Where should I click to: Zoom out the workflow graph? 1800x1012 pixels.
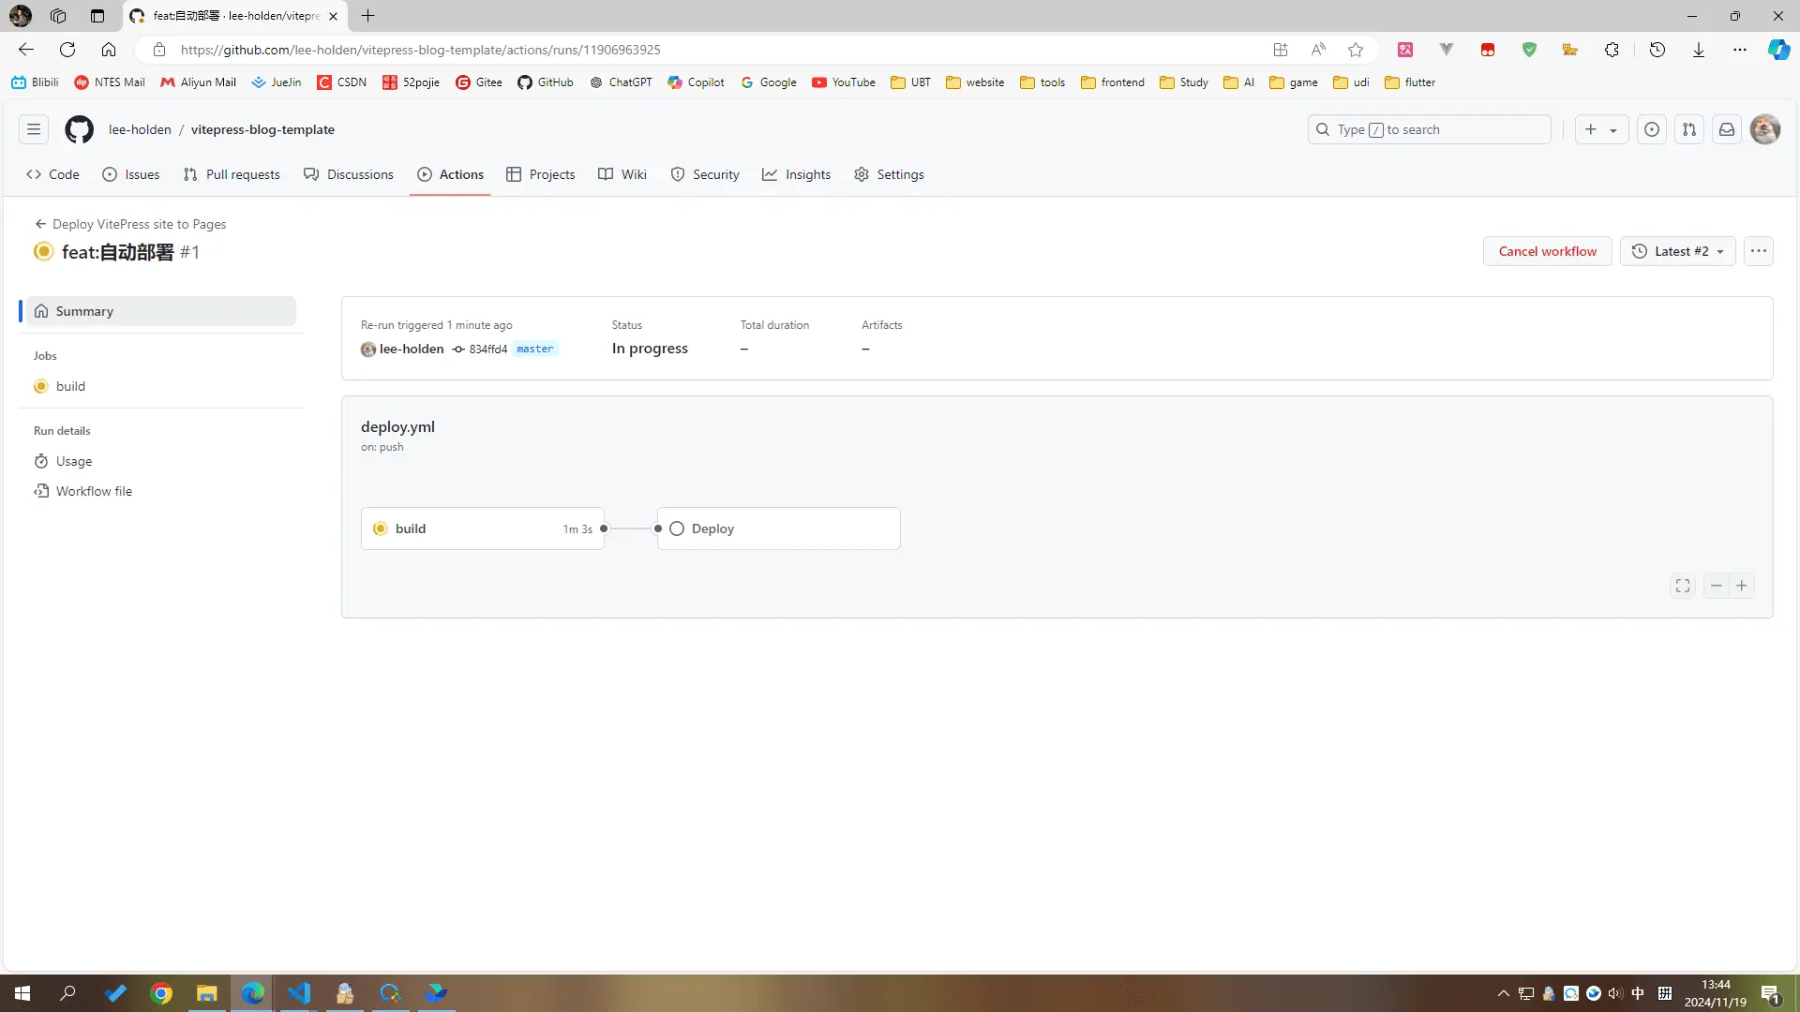[x=1716, y=586]
